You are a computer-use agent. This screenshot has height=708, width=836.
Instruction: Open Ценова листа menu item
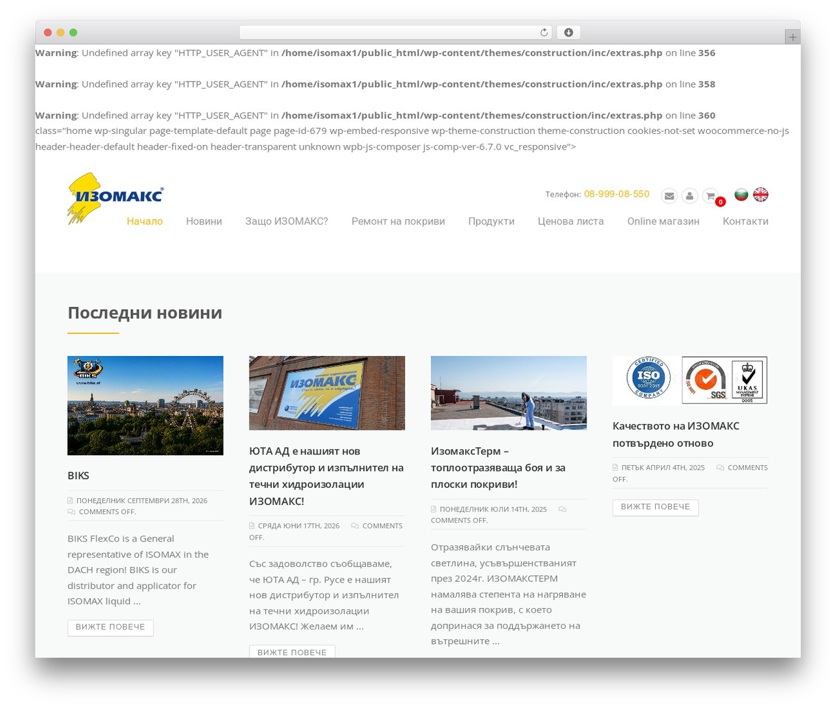click(571, 221)
